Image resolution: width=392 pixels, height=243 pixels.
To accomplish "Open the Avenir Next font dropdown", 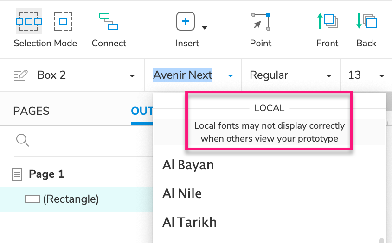I will click(x=231, y=75).
